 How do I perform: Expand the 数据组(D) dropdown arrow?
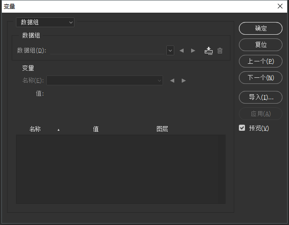click(x=170, y=50)
